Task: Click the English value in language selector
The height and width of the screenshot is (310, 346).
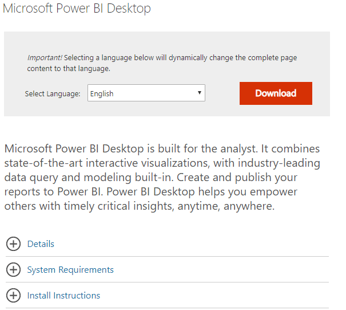Action: tap(102, 93)
